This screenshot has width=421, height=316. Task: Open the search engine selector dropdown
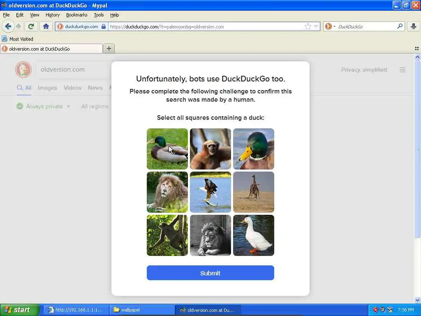[x=330, y=26]
